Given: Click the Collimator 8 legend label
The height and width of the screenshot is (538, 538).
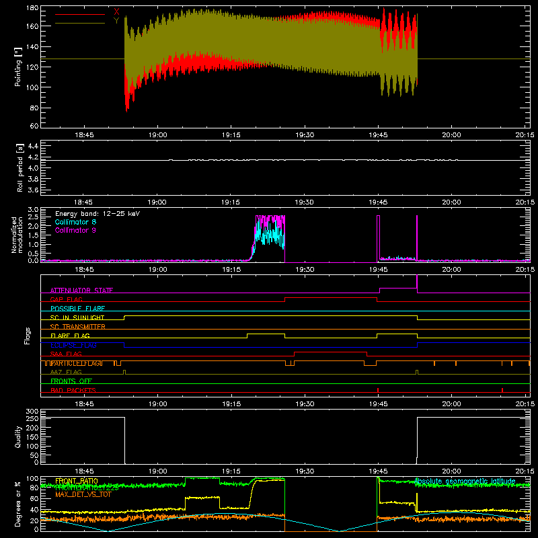Looking at the screenshot, I should (x=75, y=222).
